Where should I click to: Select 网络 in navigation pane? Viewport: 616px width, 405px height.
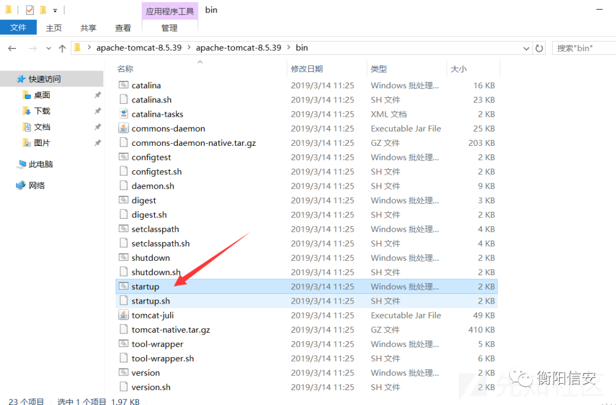pos(37,185)
